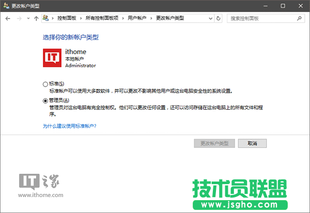Maximize the window

[x=283, y=5]
